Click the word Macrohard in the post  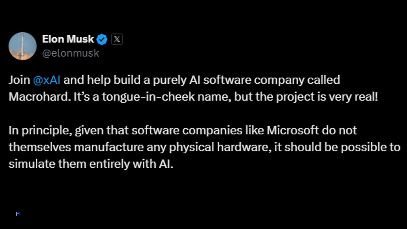point(40,97)
